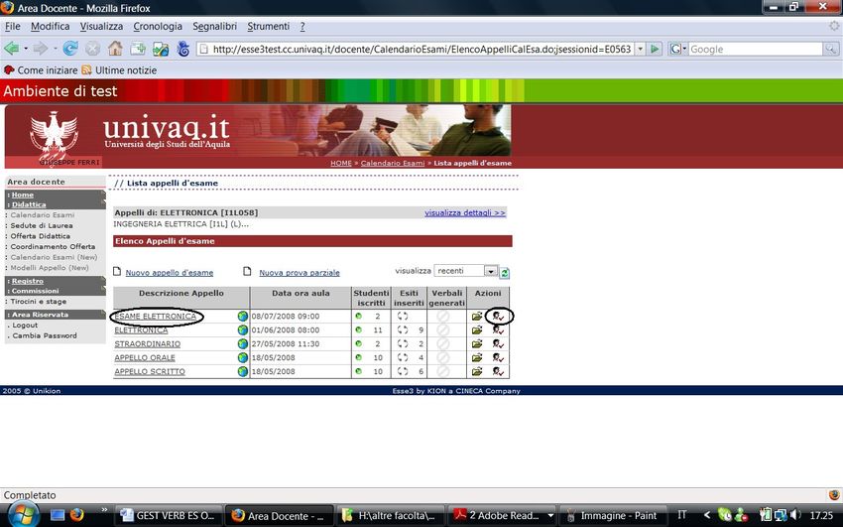Click globe icon next to APPELLO ORALE

pos(242,358)
